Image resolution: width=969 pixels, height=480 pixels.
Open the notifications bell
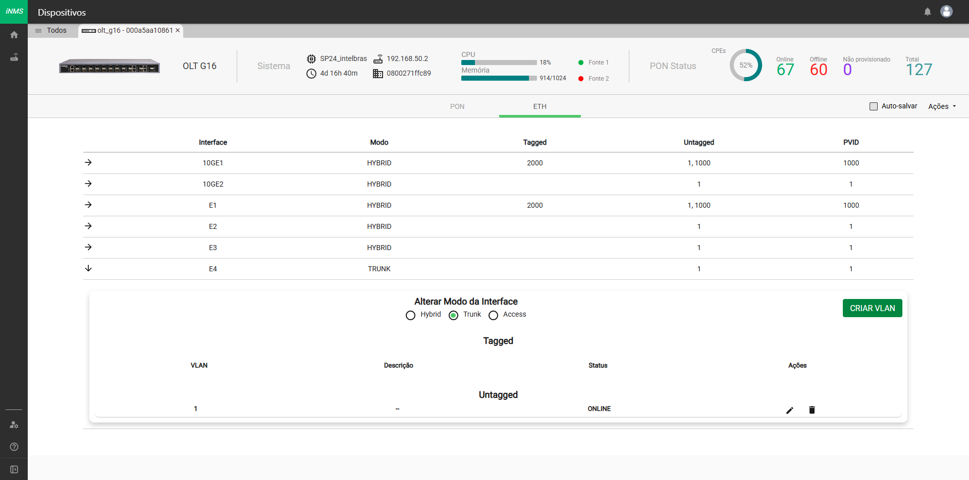(x=928, y=12)
